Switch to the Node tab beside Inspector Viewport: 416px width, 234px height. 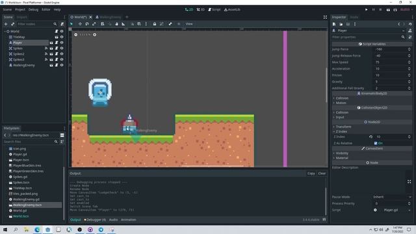354,18
